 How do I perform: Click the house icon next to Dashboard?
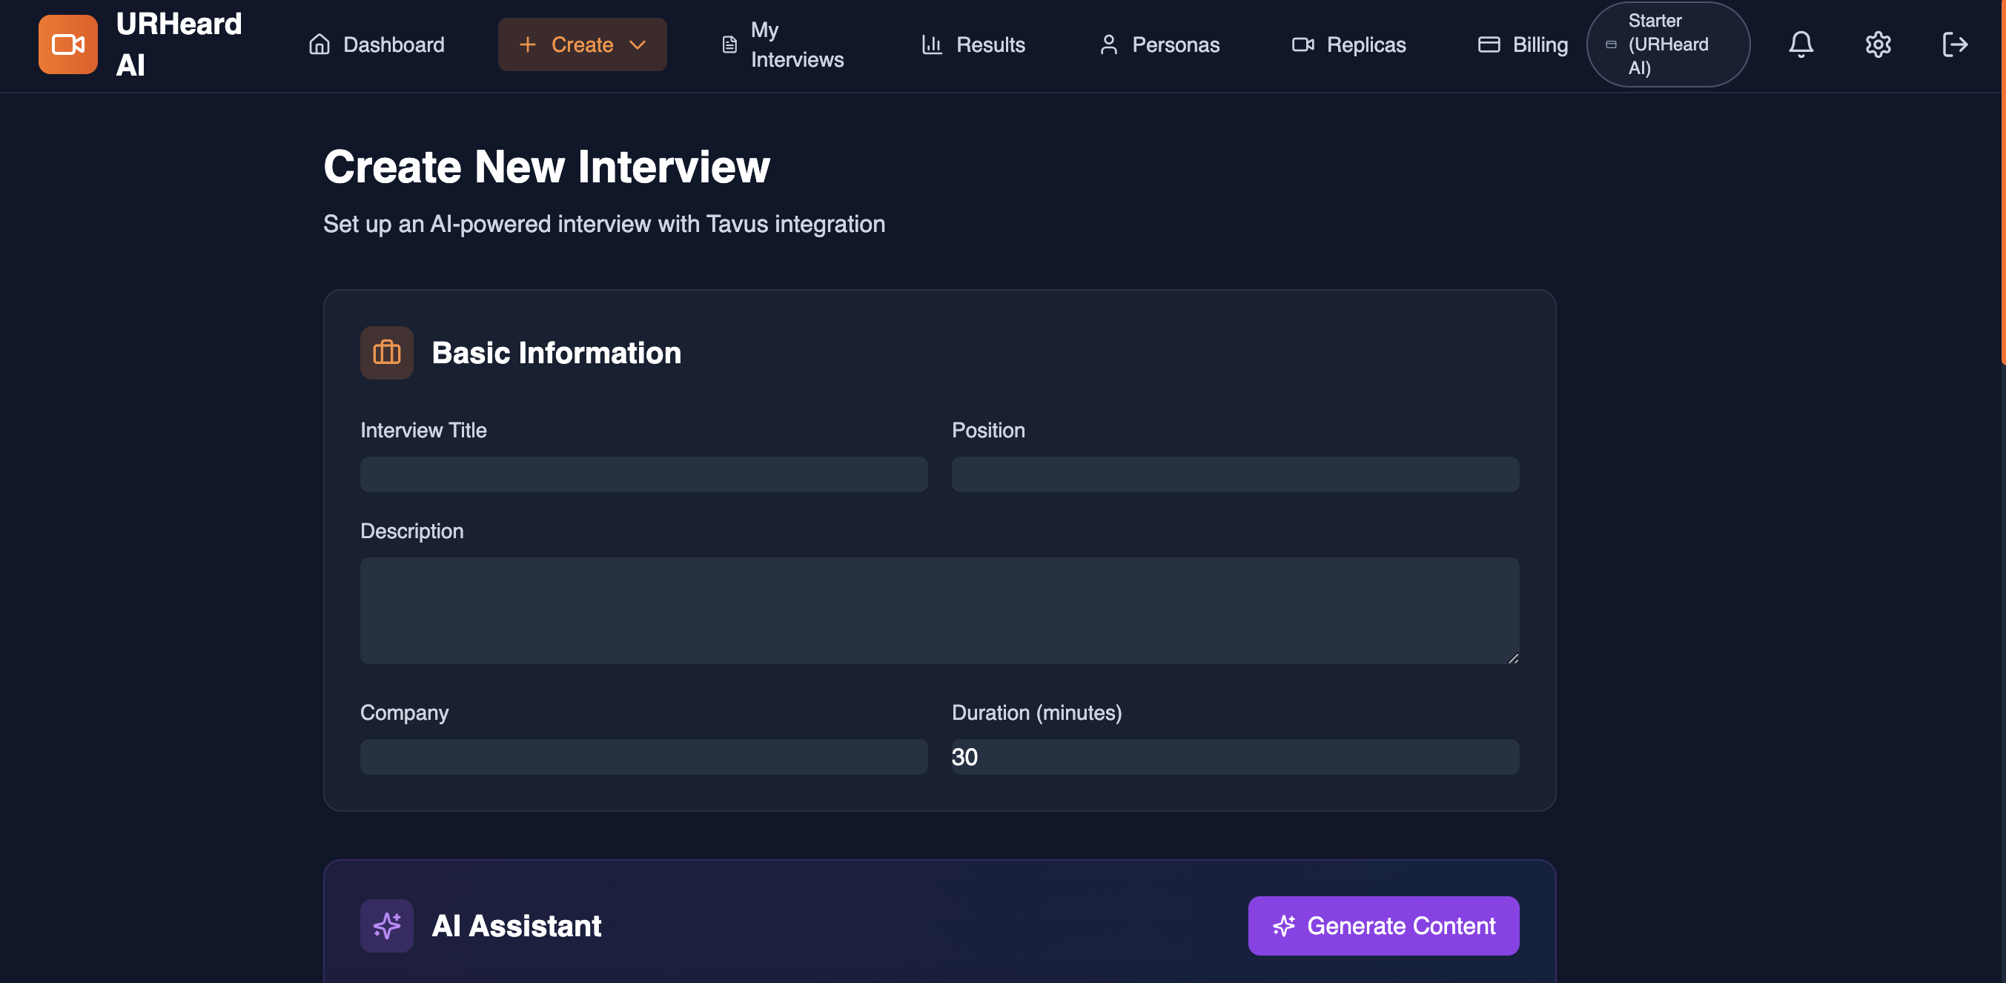pos(320,44)
